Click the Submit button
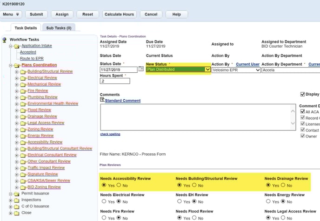The width and height of the screenshot is (320, 221). pos(36,14)
